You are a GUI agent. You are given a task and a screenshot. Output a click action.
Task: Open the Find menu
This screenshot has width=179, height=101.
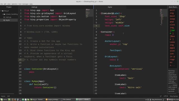(20, 4)
